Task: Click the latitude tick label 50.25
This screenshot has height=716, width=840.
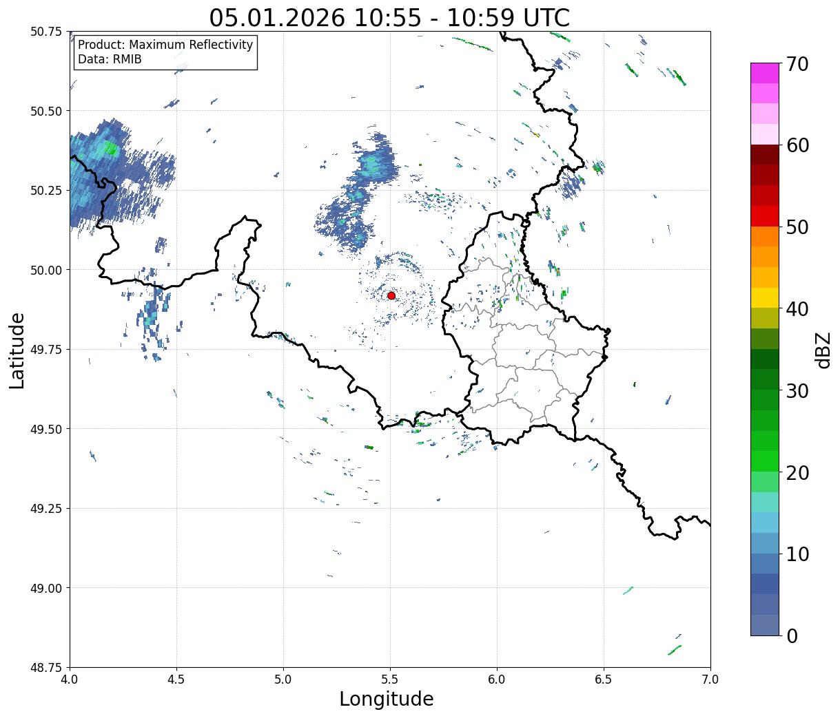Action: (x=46, y=190)
